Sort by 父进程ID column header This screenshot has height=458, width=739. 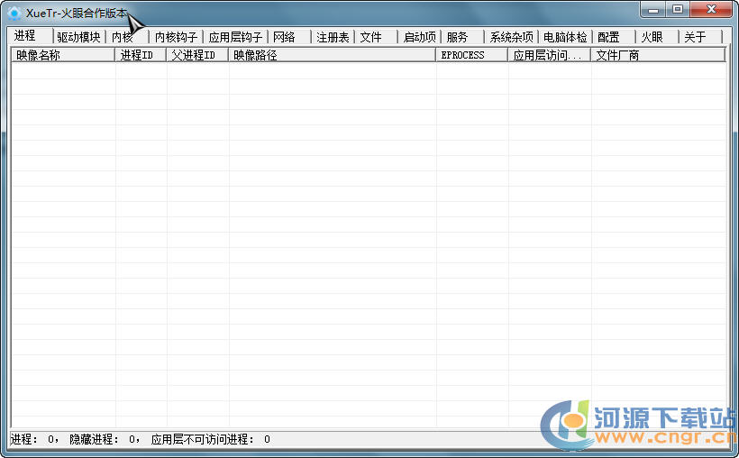pyautogui.click(x=197, y=55)
